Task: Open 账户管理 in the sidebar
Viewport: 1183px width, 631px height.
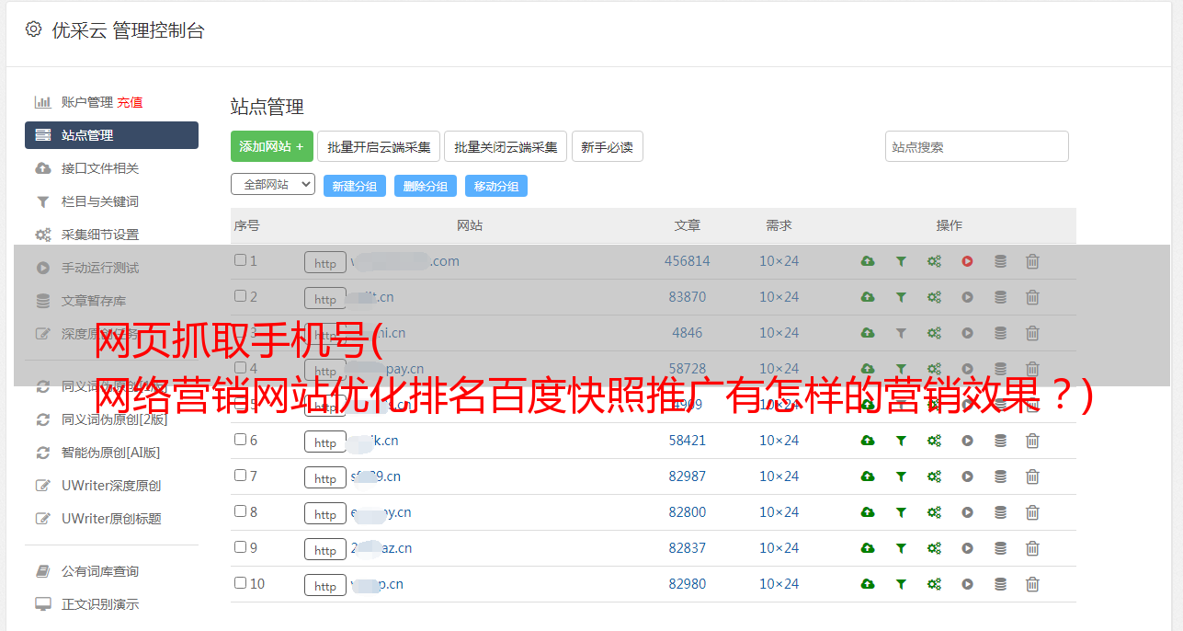Action: [86, 102]
